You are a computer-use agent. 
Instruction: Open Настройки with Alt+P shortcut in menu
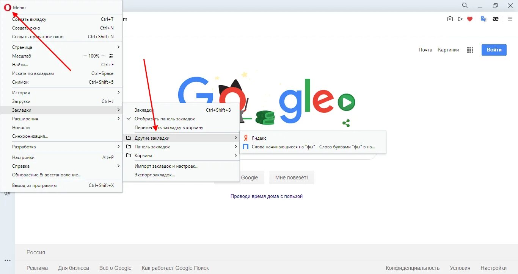tap(61, 157)
